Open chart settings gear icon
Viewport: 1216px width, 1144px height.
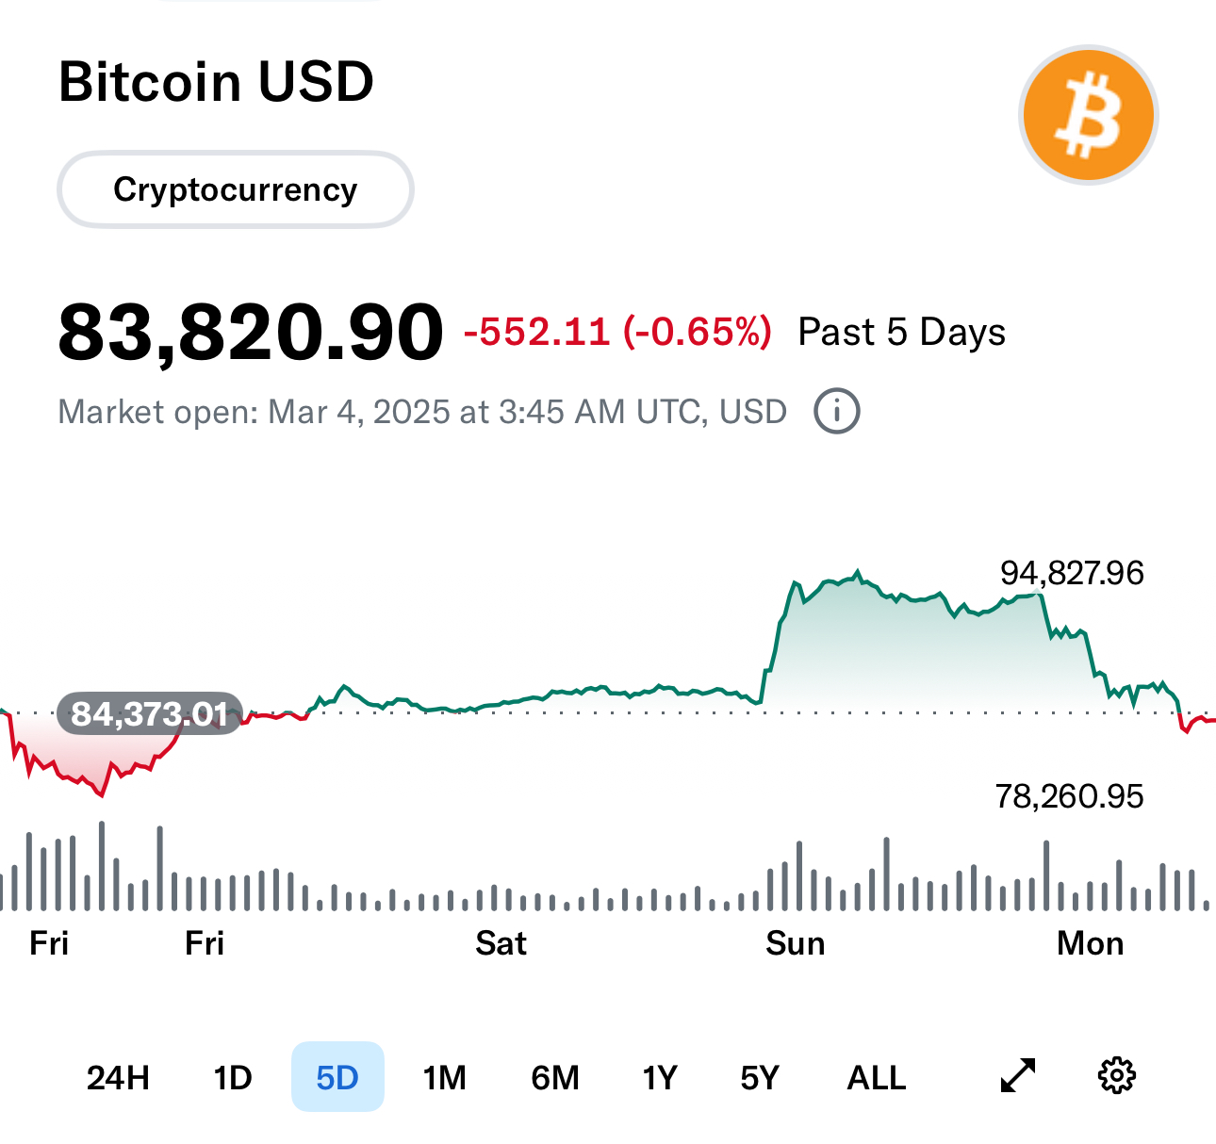coord(1117,1076)
